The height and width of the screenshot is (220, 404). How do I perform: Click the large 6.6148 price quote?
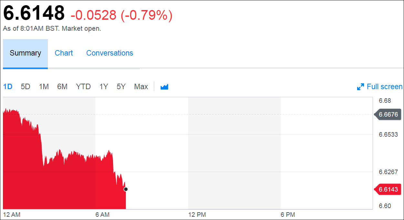click(x=34, y=14)
